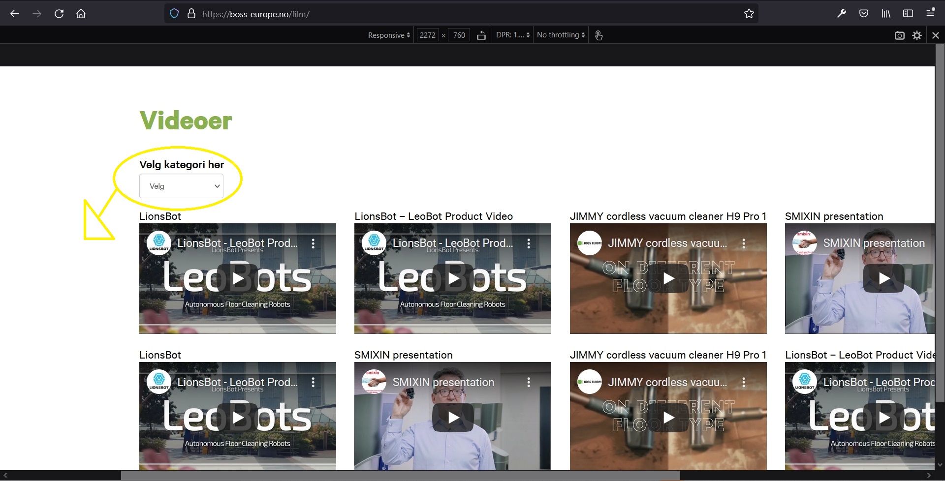Open 'SMIXIN presentation' player title, bottom row
This screenshot has height=481, width=945.
coord(443,382)
